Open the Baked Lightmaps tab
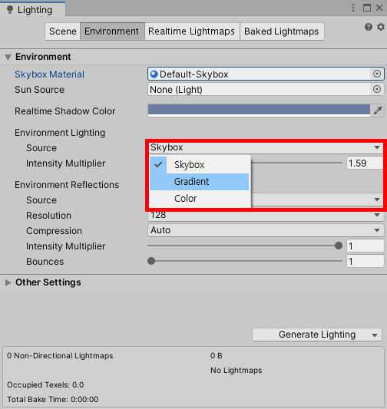Screen dimensions: 387x409 tap(282, 31)
